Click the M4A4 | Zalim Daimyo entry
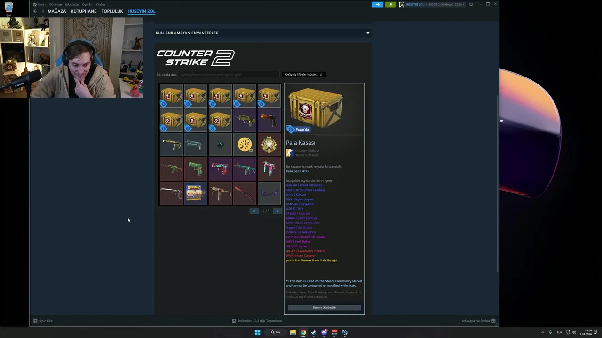602x338 pixels. 301,218
